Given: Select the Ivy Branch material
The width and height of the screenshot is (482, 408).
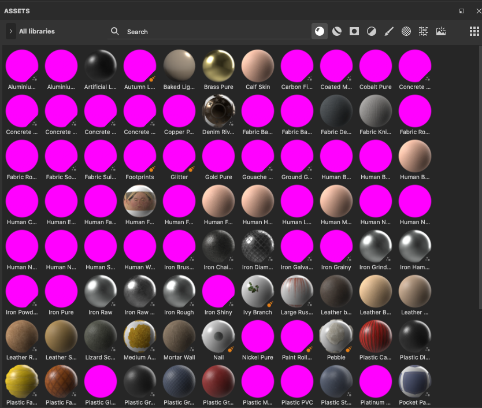Looking at the screenshot, I should pos(257,291).
